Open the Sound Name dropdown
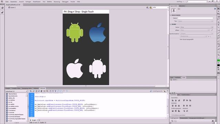 [197, 27]
